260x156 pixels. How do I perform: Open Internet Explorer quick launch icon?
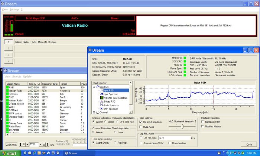pyautogui.click(x=34, y=153)
